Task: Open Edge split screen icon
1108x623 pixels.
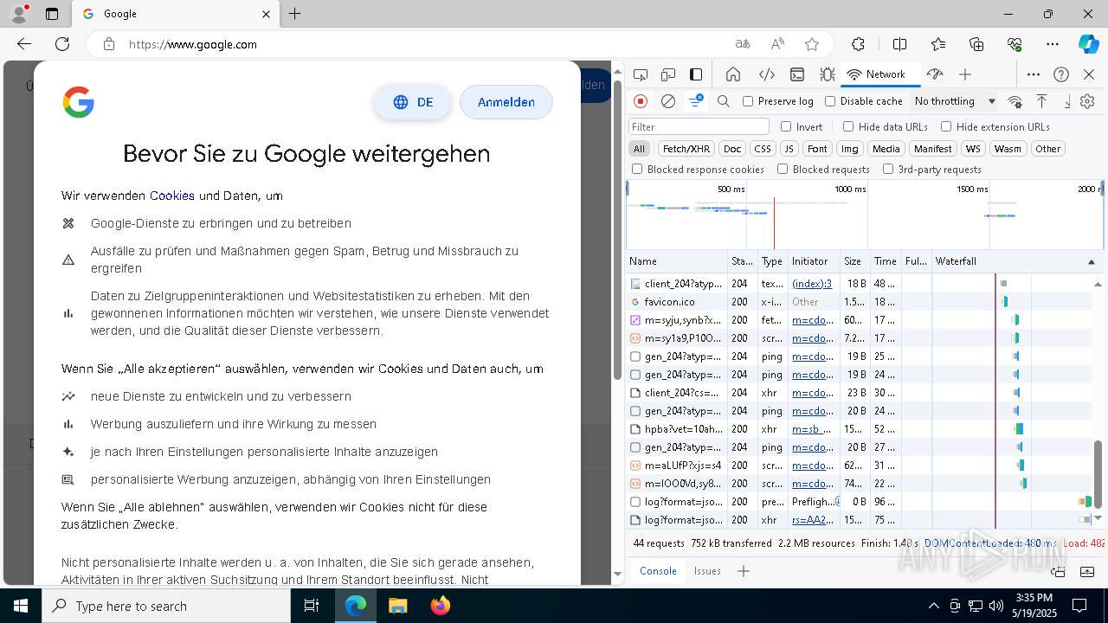Action: [x=899, y=44]
